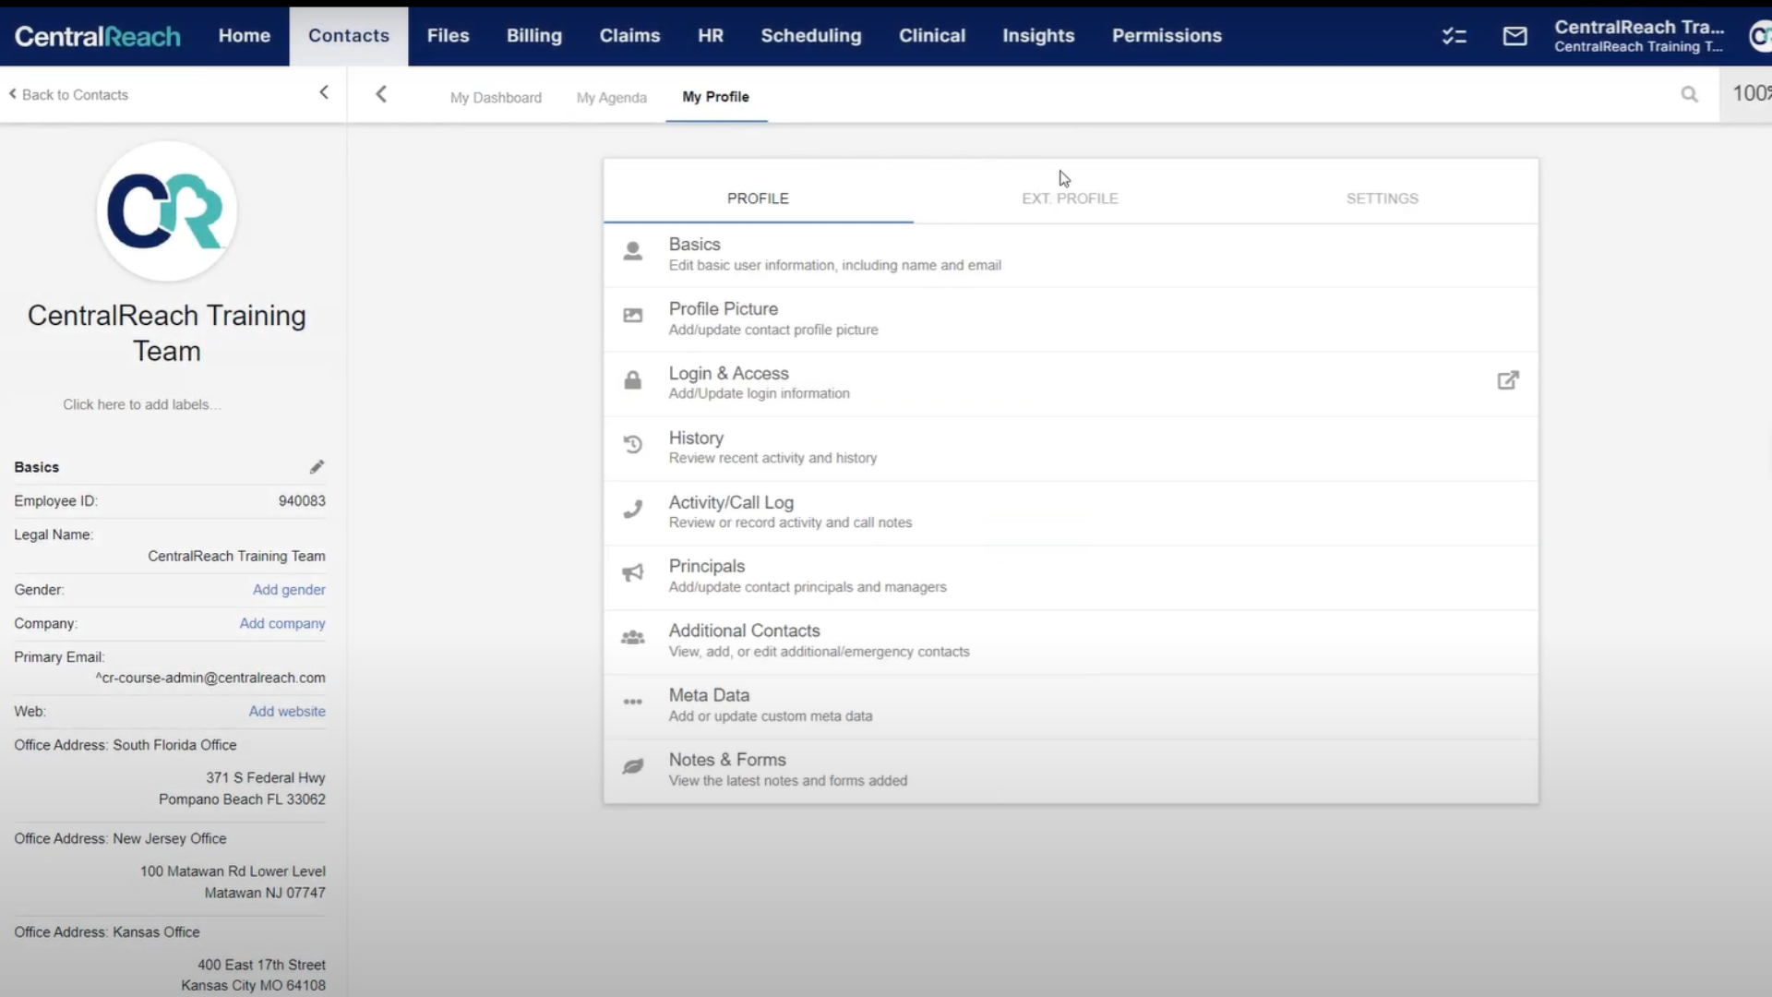Click the search magnifier icon
The width and height of the screenshot is (1772, 997).
[x=1689, y=94]
